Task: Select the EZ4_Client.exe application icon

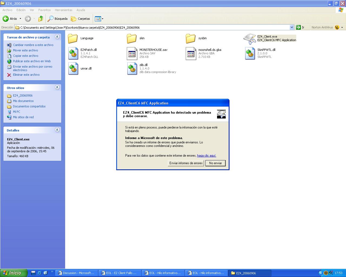Action: coord(249,39)
